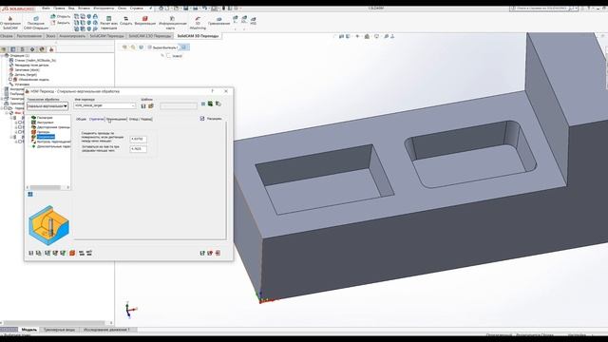The width and height of the screenshot is (608, 342).
Task: Toggle the Обновленная модель checkbox in the tree
Action: pyautogui.click(x=10, y=79)
